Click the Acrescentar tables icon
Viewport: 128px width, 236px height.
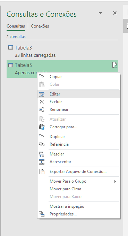42,162
